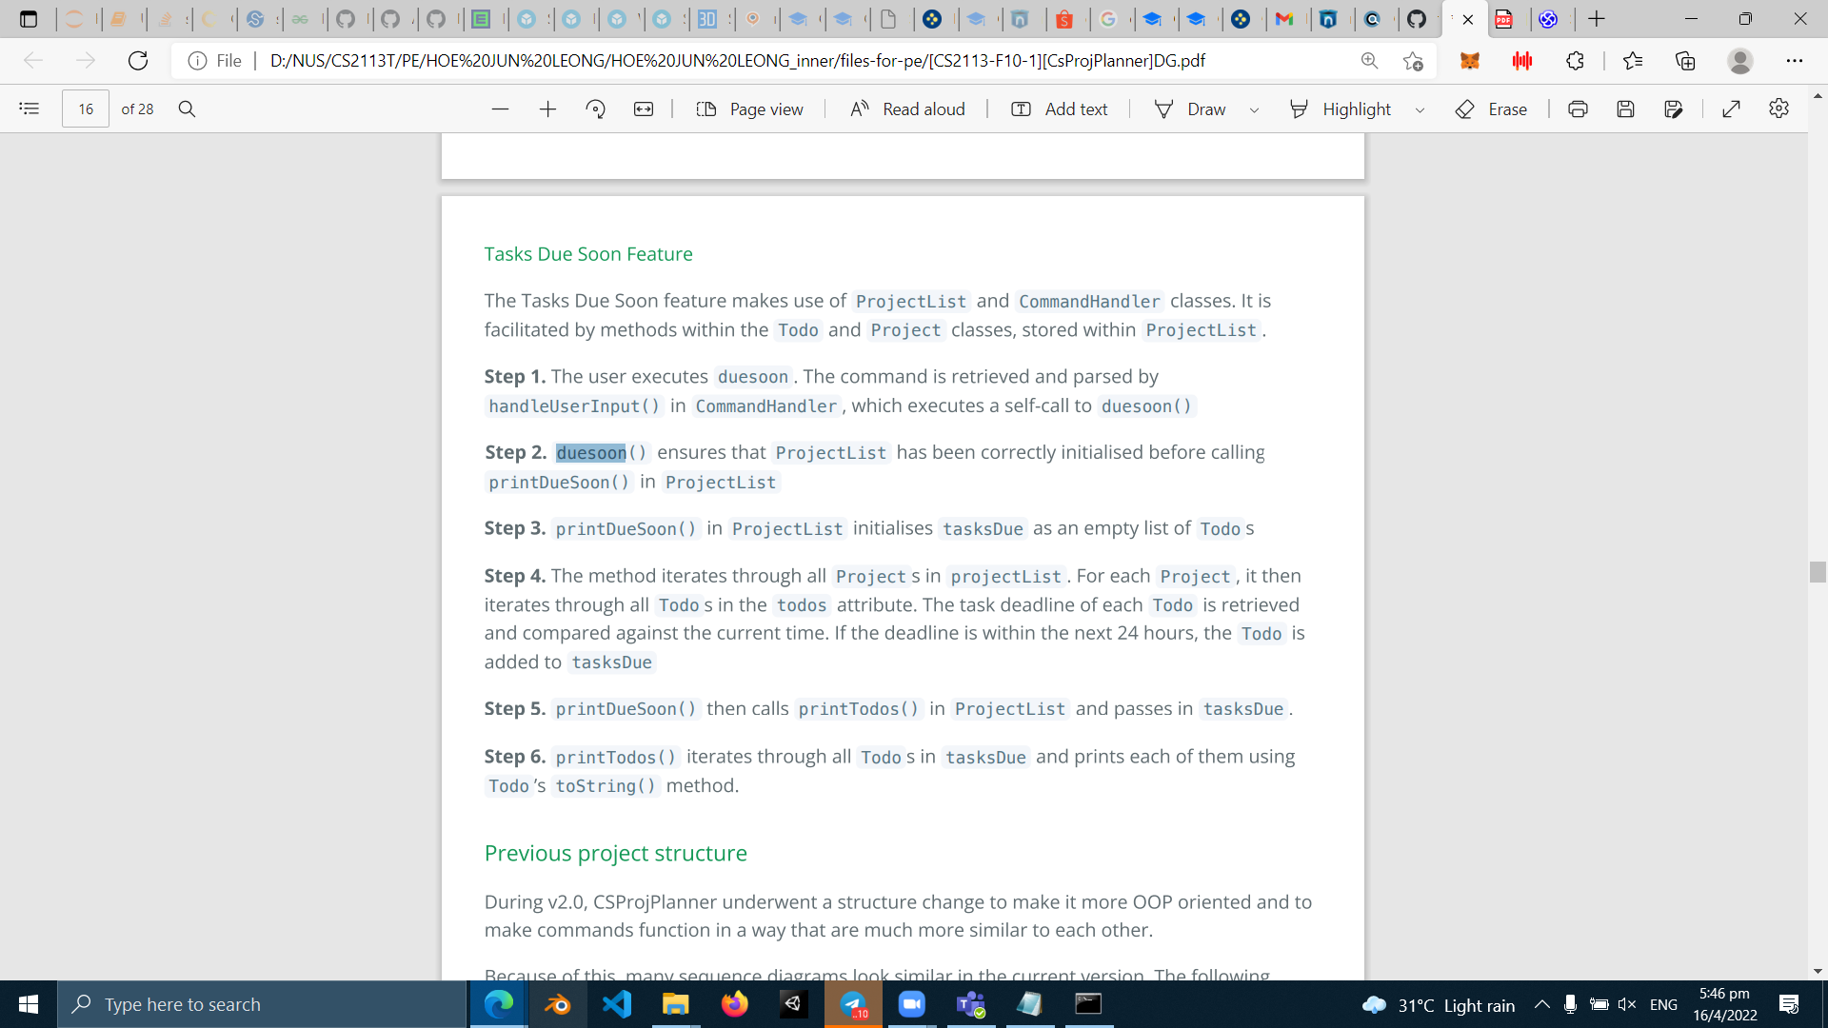The width and height of the screenshot is (1828, 1028).
Task: Refresh the current page
Action: click(138, 61)
